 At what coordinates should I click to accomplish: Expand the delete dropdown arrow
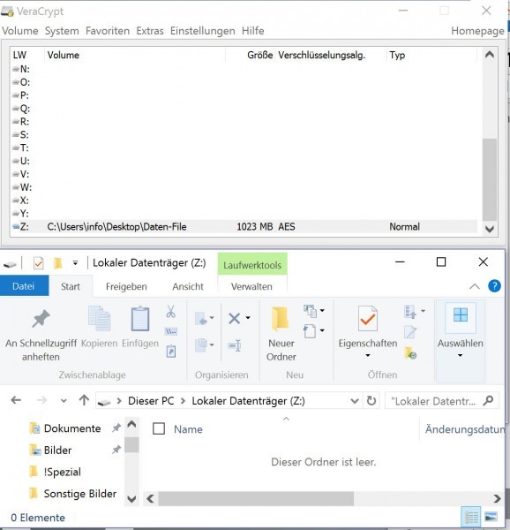248,318
